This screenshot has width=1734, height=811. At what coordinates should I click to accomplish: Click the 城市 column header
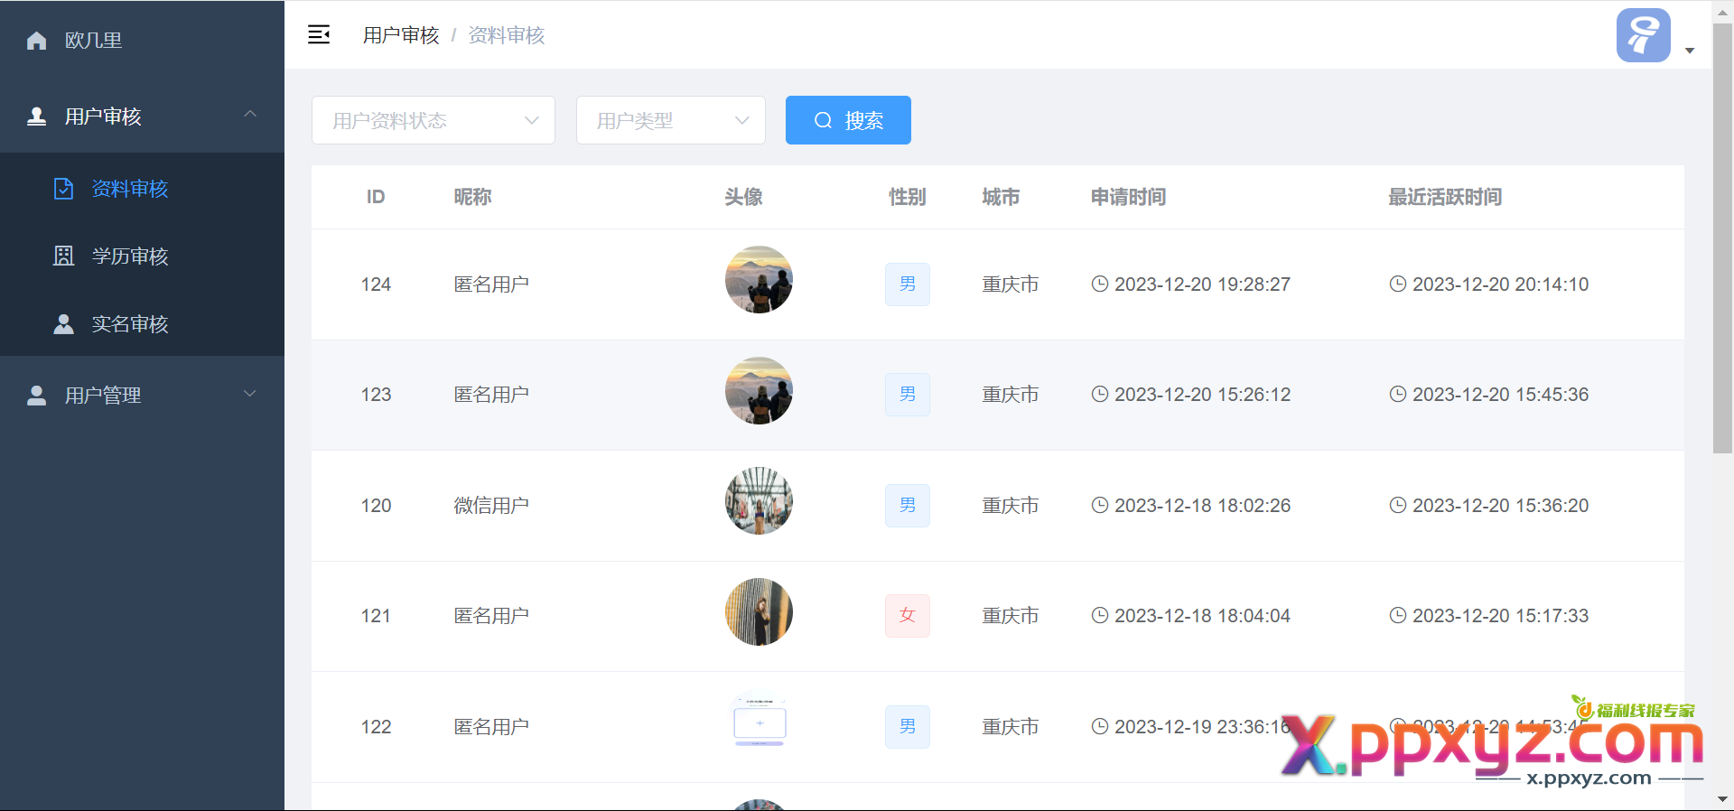click(1001, 197)
